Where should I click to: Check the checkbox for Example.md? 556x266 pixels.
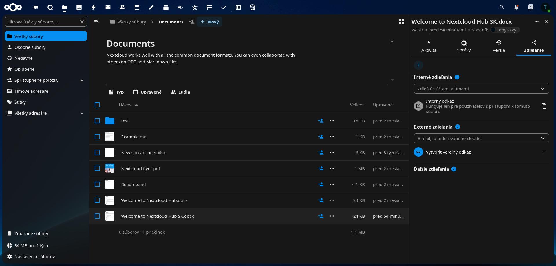click(97, 137)
